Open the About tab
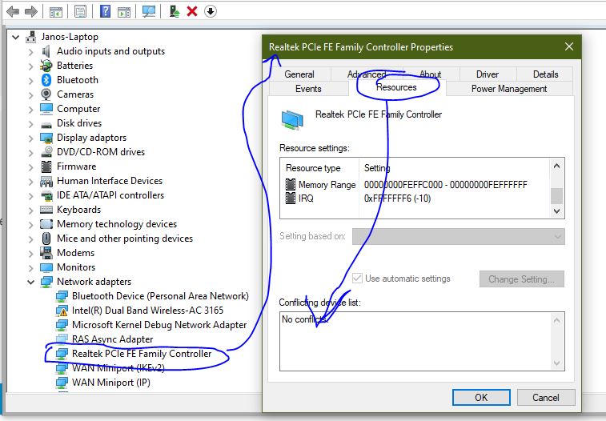This screenshot has height=421, width=606. pos(431,74)
